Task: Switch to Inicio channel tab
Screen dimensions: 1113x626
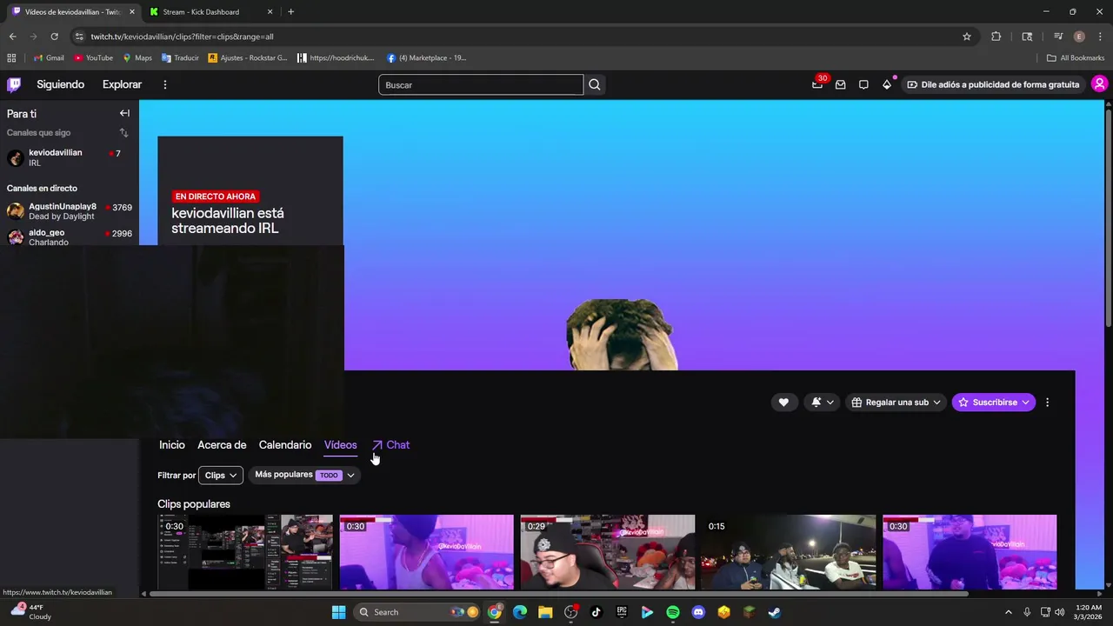Action: click(172, 445)
